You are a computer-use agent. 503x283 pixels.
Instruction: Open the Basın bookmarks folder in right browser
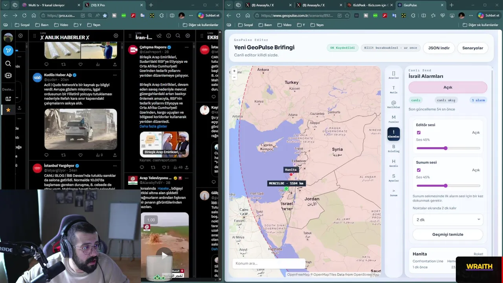coord(264,25)
